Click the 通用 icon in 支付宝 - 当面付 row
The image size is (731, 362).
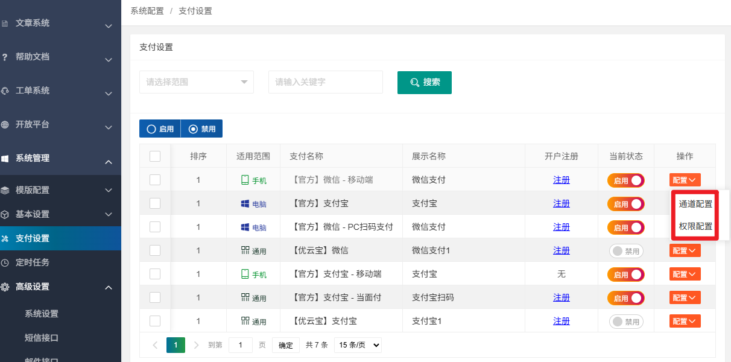point(245,297)
